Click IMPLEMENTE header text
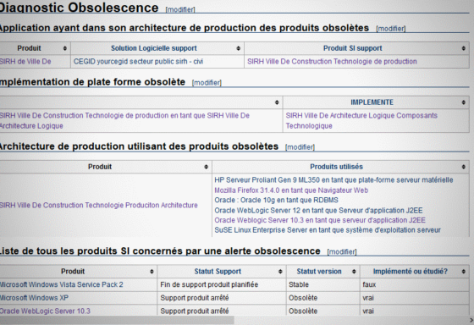Viewport: 474px width, 325px height. pos(372,102)
